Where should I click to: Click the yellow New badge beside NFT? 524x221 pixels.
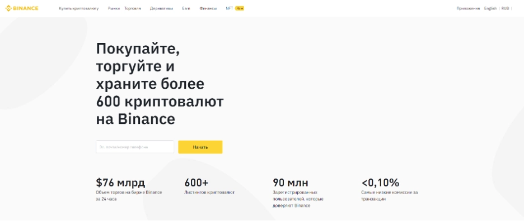[240, 8]
